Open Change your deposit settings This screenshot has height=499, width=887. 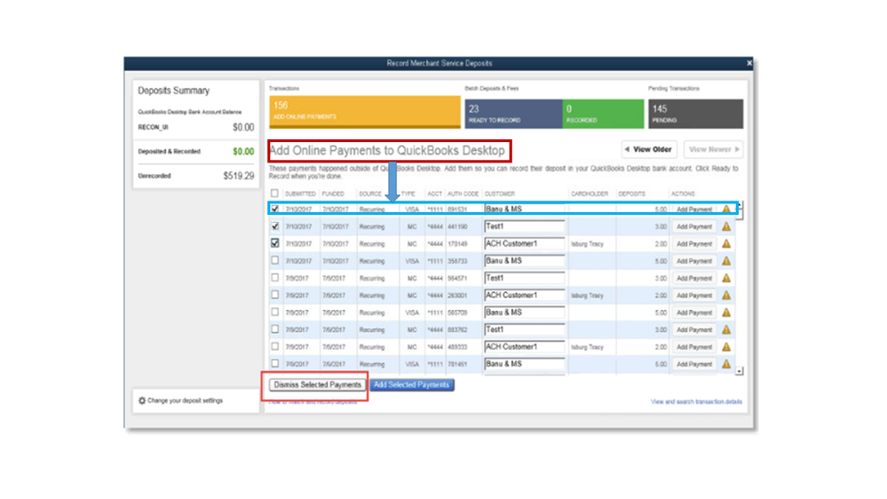(180, 400)
